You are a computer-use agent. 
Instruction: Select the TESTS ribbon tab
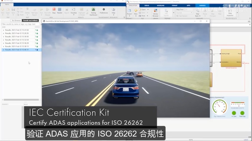point(7,4)
